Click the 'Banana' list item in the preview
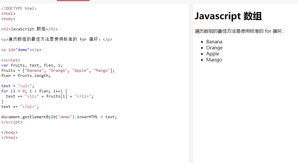Viewport: 298px width, 163px height. [214, 42]
